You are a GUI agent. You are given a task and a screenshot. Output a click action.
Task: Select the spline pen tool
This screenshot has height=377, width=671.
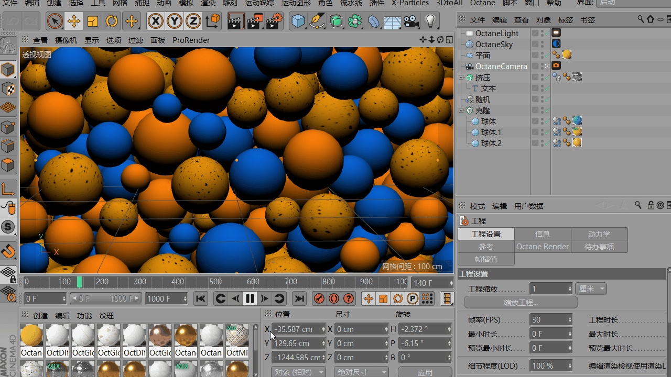click(x=317, y=21)
